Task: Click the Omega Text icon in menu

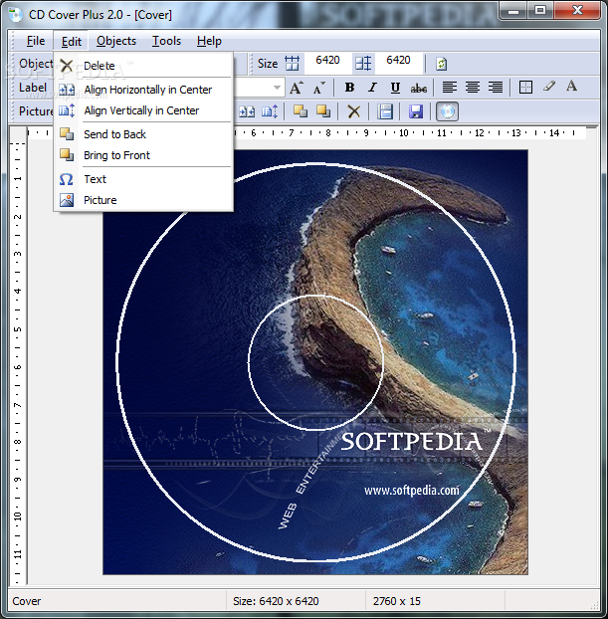Action: (x=67, y=179)
